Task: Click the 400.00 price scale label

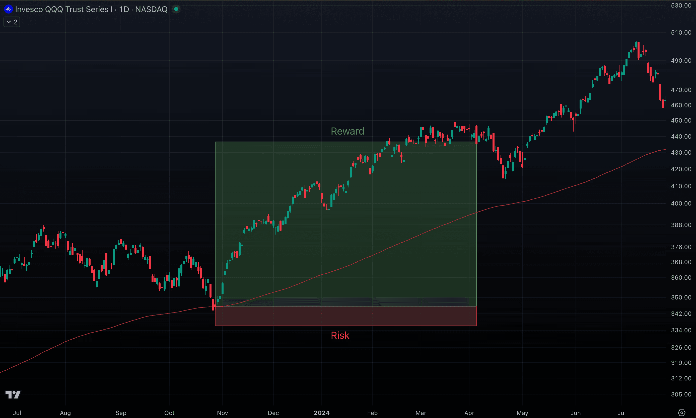Action: click(681, 203)
